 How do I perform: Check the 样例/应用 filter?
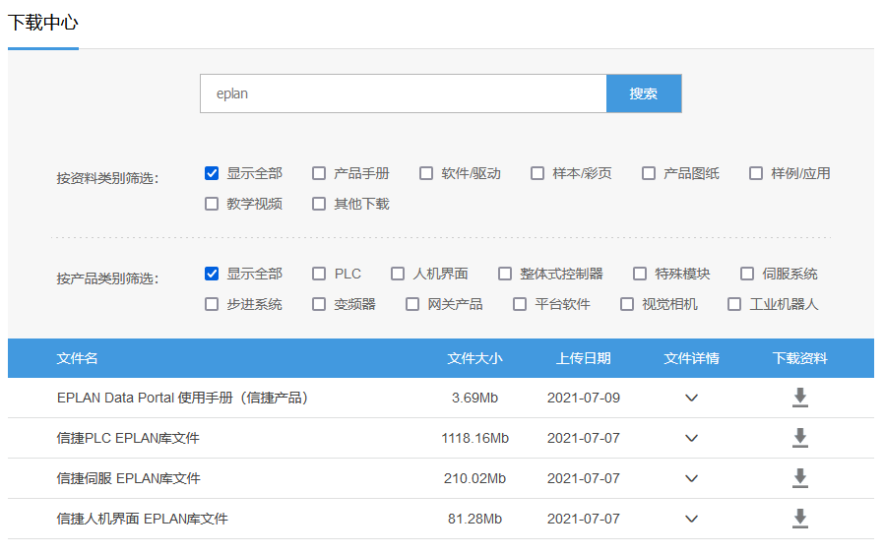point(756,173)
